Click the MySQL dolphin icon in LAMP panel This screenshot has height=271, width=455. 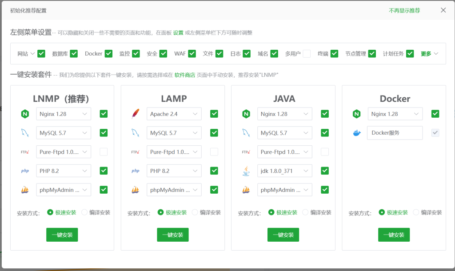tap(135, 133)
